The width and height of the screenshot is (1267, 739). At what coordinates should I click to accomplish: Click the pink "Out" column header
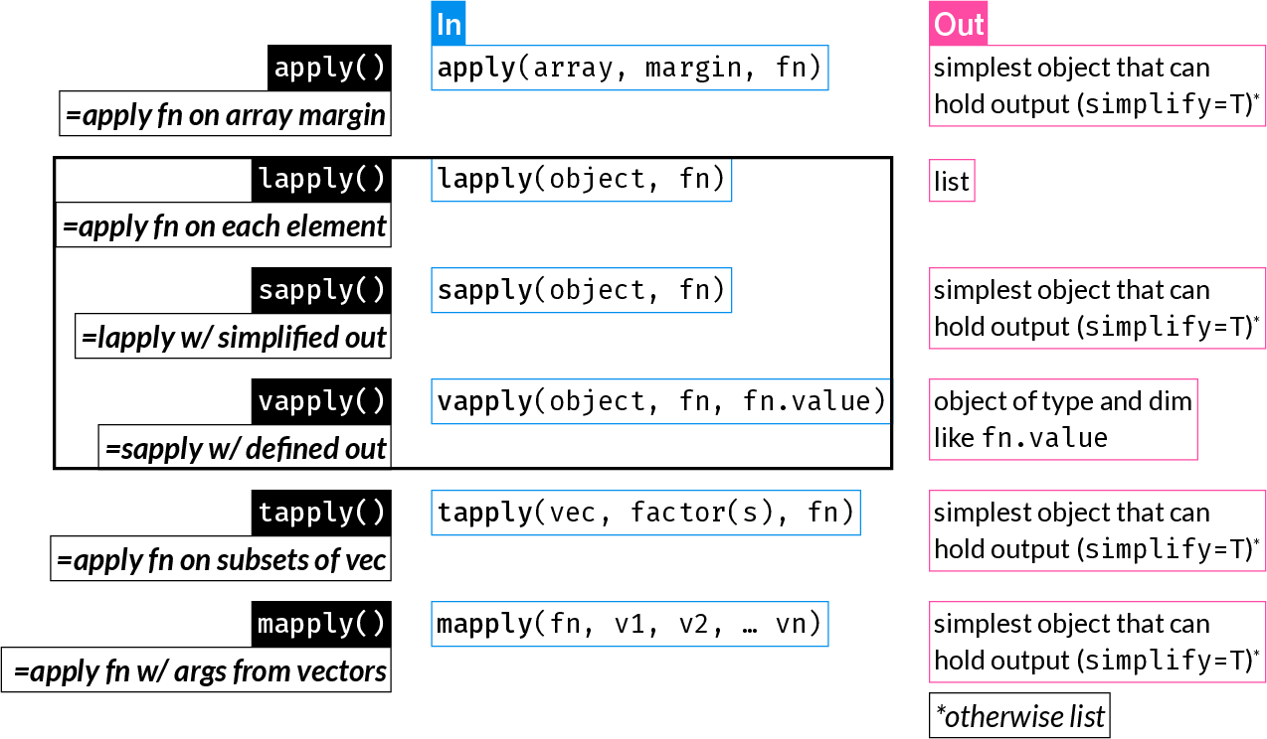pos(959,24)
